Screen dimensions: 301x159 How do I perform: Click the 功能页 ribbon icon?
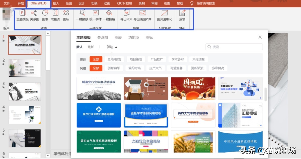tap(55, 15)
